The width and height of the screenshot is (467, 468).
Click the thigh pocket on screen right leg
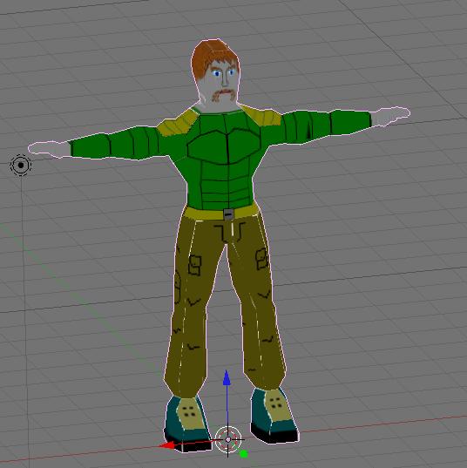pyautogui.click(x=262, y=259)
